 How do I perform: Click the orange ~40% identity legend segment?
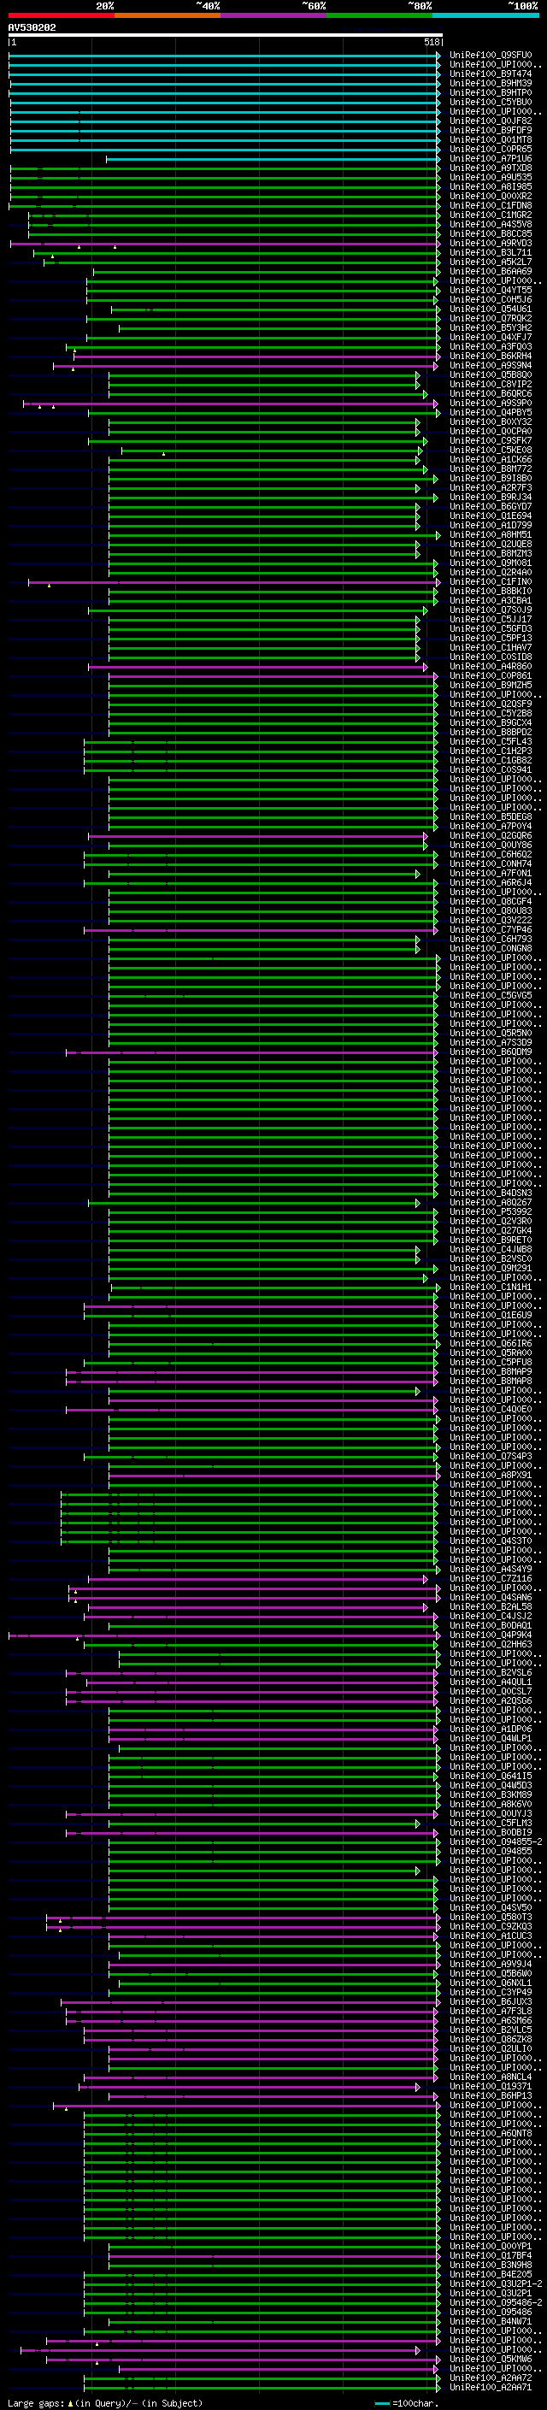(x=168, y=15)
